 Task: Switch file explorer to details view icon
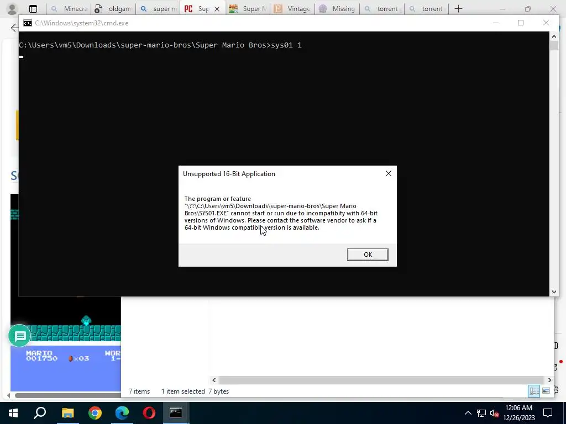534,391
